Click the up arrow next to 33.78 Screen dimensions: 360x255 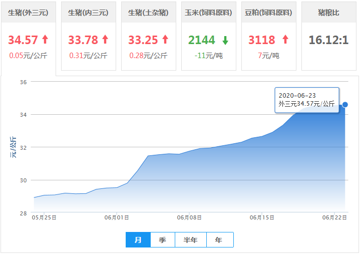[105, 40]
